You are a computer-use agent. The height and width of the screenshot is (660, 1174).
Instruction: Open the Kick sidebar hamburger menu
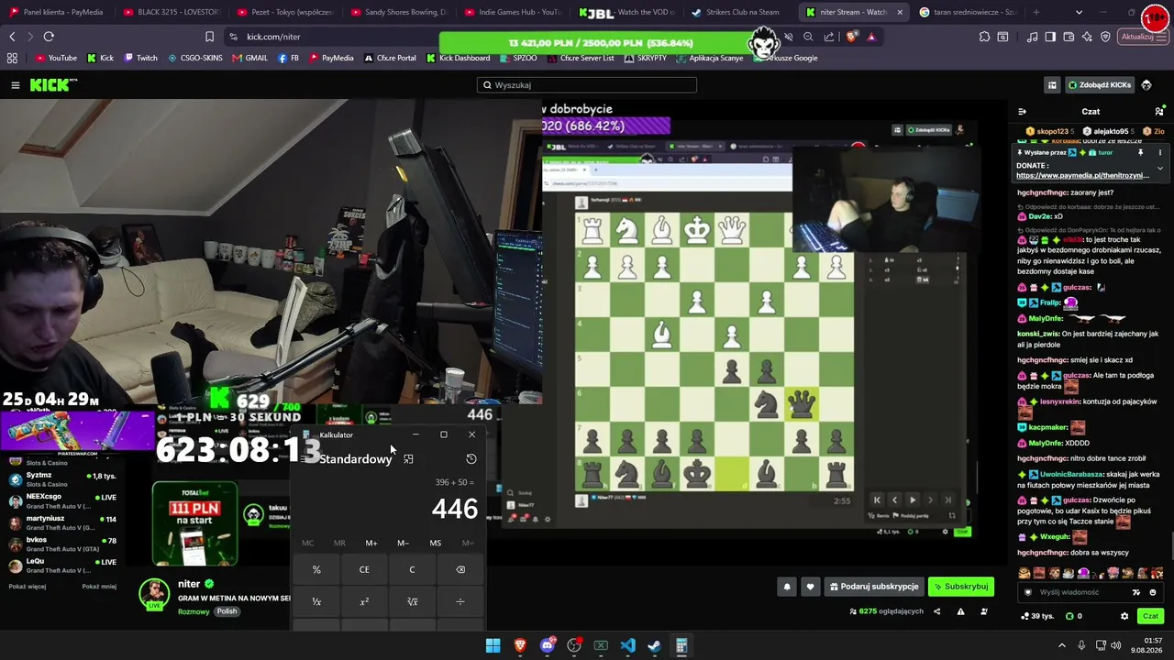point(16,85)
